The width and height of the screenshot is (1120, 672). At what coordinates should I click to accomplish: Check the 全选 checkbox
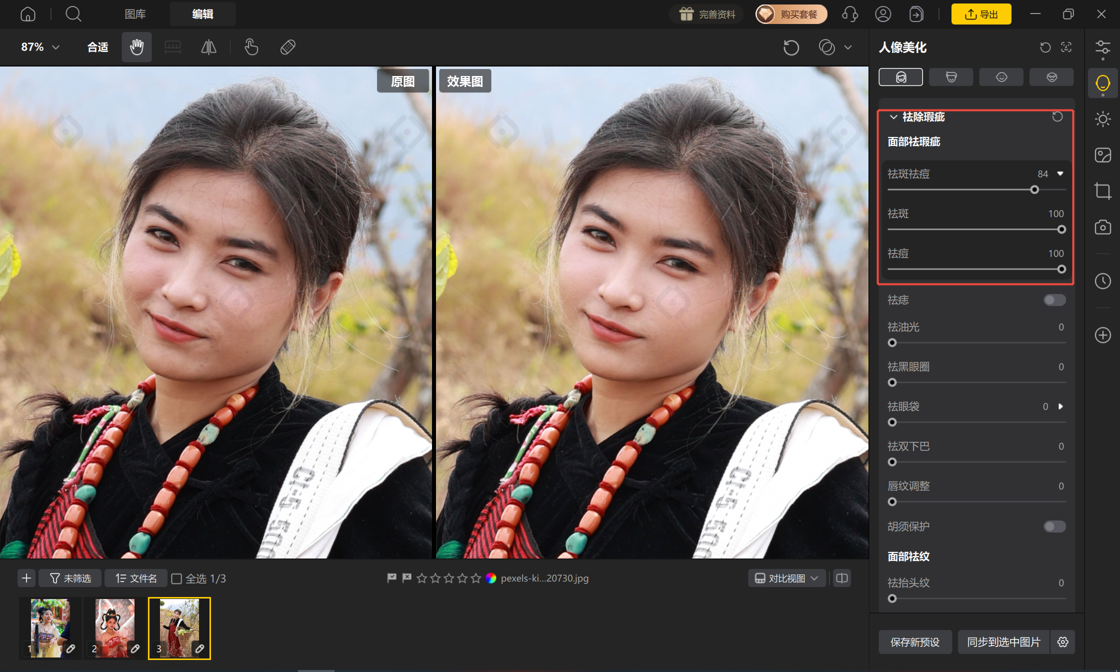(x=176, y=578)
